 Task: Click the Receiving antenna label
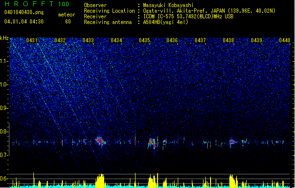pos(108,22)
